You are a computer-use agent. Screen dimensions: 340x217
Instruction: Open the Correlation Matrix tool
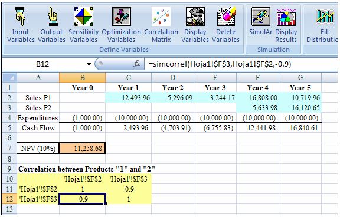[x=161, y=25]
